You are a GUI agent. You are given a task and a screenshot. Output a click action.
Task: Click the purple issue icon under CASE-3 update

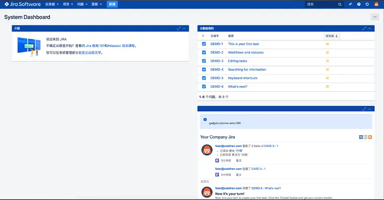[x=217, y=161]
